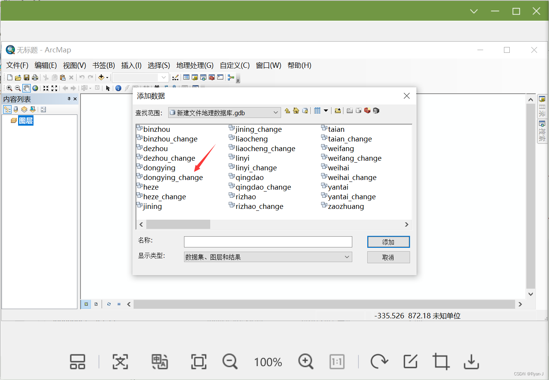
Task: Toggle List By Source view
Action: coord(16,109)
